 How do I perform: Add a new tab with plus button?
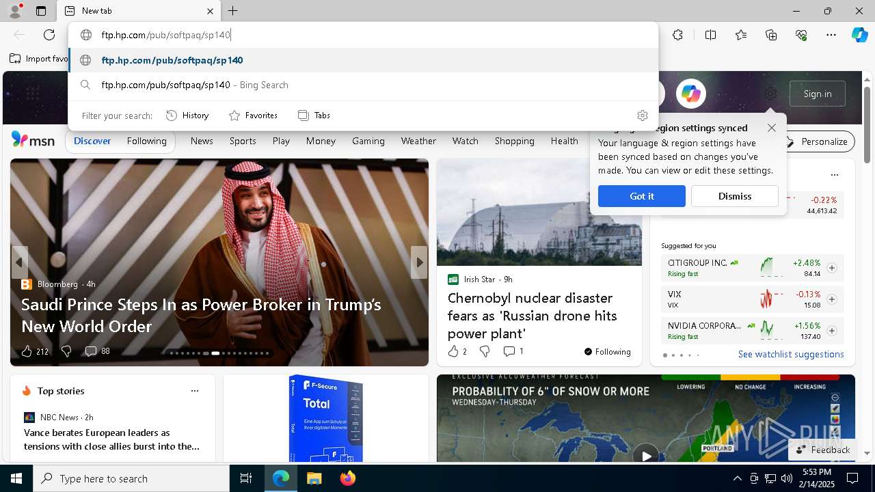(x=233, y=11)
